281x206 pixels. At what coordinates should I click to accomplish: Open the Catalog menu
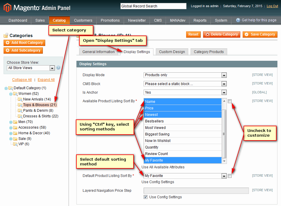59,20
